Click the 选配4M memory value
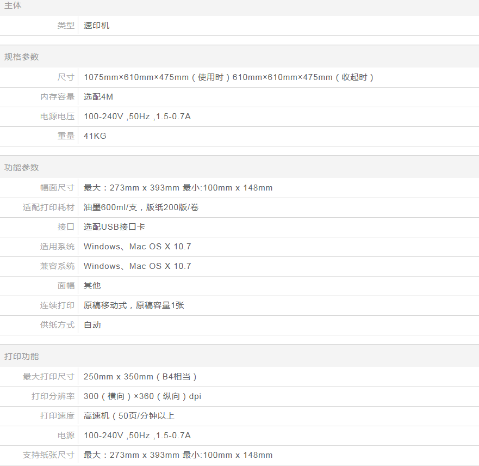Image resolution: width=479 pixels, height=466 pixels. coord(98,97)
